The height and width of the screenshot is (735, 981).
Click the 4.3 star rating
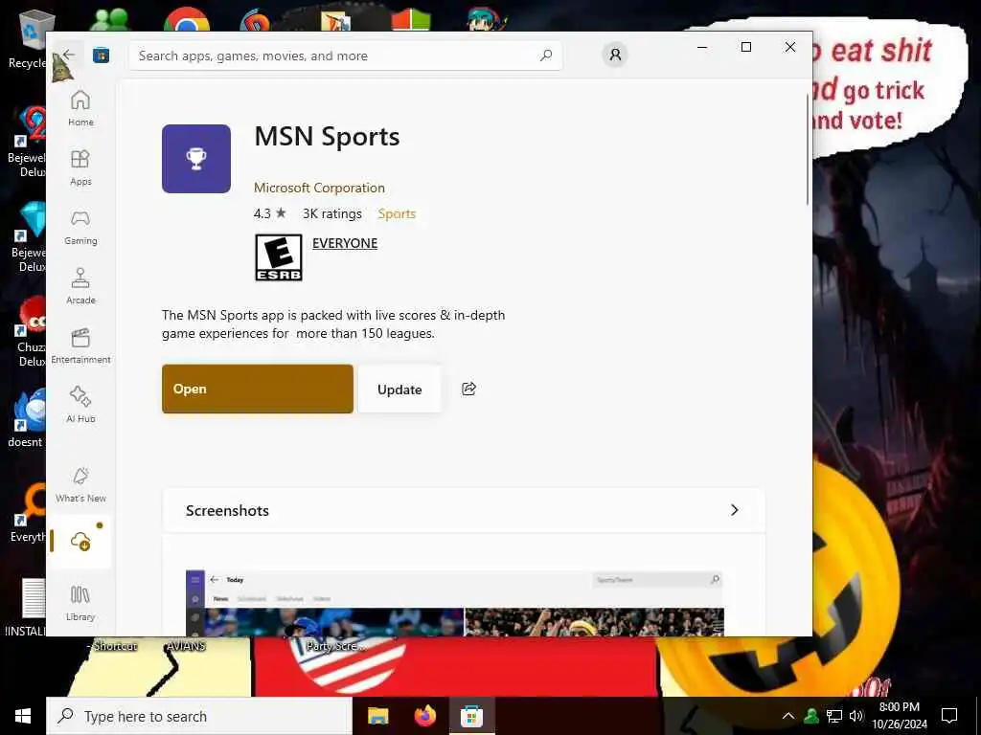pyautogui.click(x=269, y=213)
